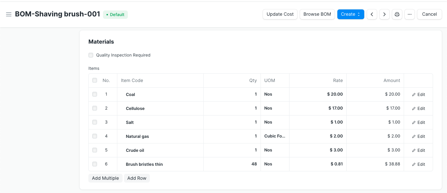Open Browse BOM view
This screenshot has height=193, width=447.
pos(317,14)
